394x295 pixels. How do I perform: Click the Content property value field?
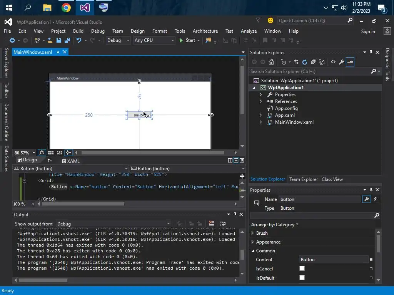[334, 259]
